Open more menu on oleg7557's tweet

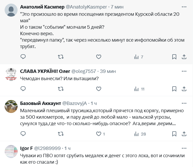[184, 71]
